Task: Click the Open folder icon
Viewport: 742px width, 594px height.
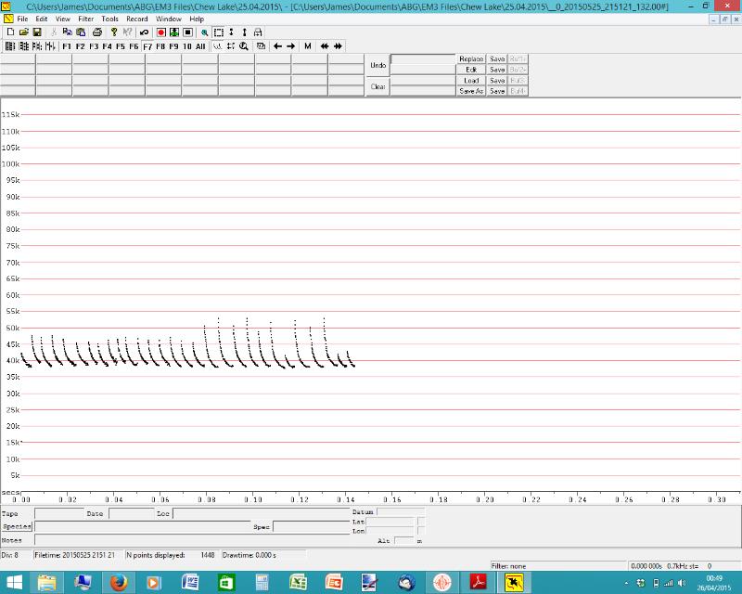Action: click(x=24, y=32)
